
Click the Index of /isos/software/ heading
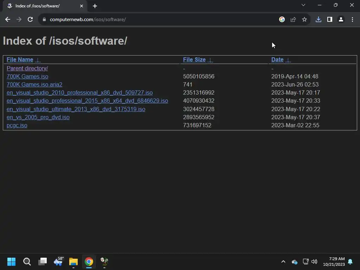tap(65, 41)
